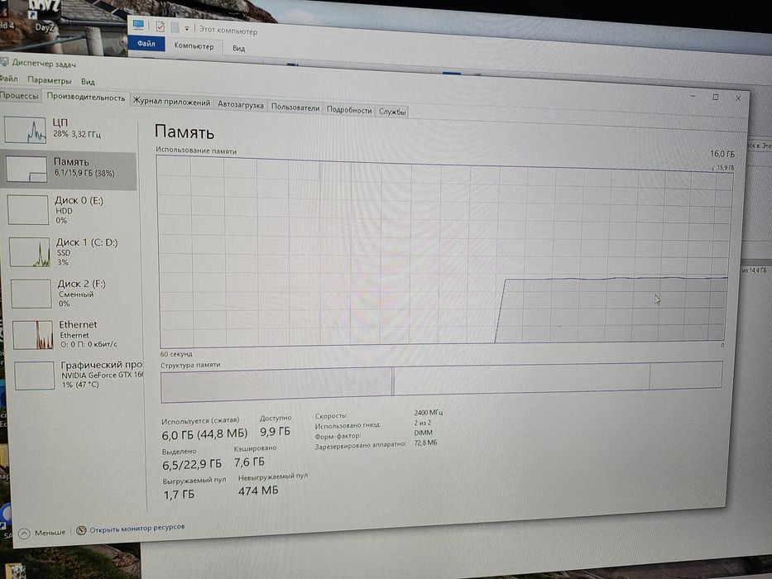The image size is (772, 579).
Task: Click the Структура памяти composition bar
Action: pos(442,381)
